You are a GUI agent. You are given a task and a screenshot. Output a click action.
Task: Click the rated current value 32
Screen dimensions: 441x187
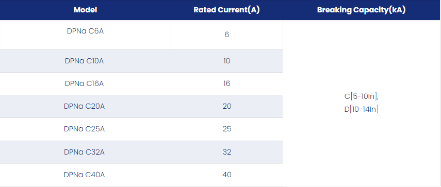(226, 152)
